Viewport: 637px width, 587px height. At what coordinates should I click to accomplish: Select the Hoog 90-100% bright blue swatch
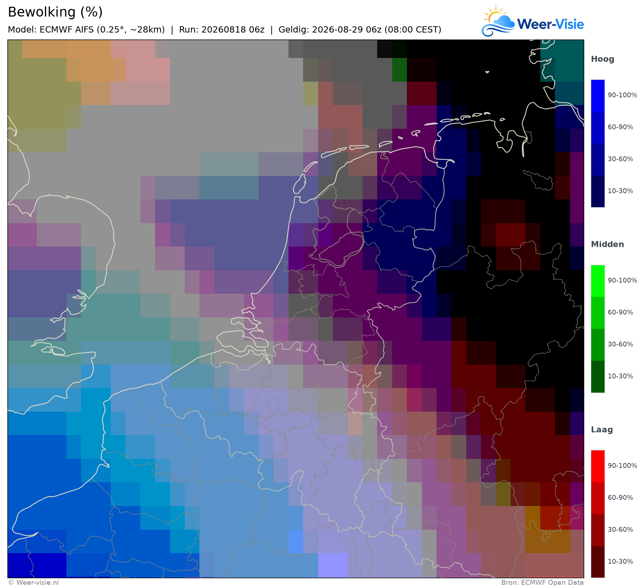pos(598,96)
